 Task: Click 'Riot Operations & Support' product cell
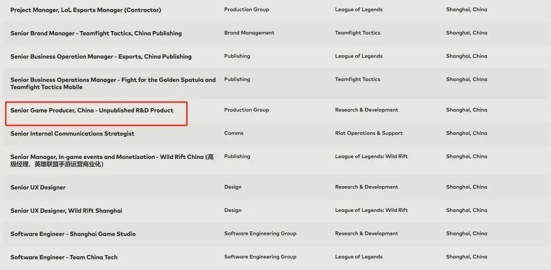369,133
